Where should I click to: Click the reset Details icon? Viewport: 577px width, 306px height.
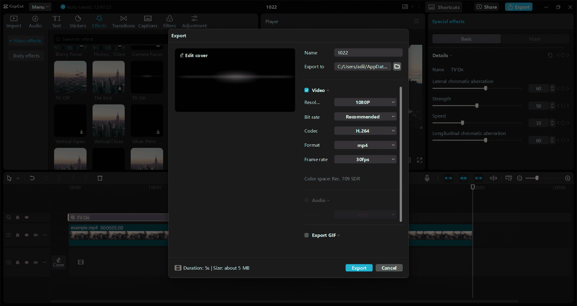[550, 55]
